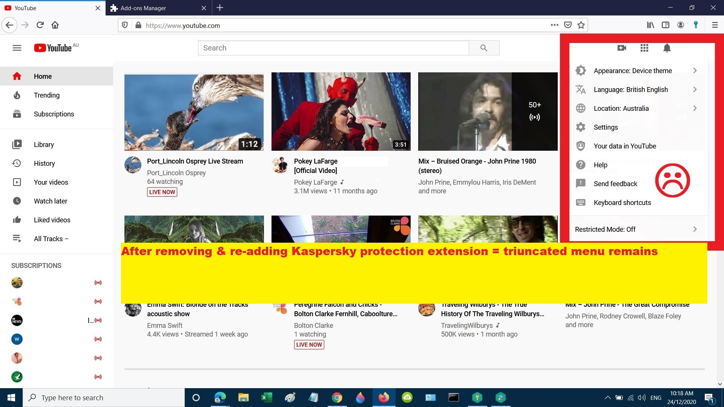Open the Firefox application menu
This screenshot has height=407, width=724.
click(715, 25)
